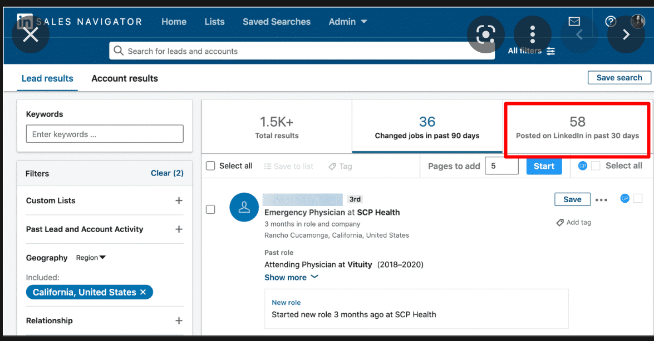Expand the Custom Lists filter

pos(179,200)
